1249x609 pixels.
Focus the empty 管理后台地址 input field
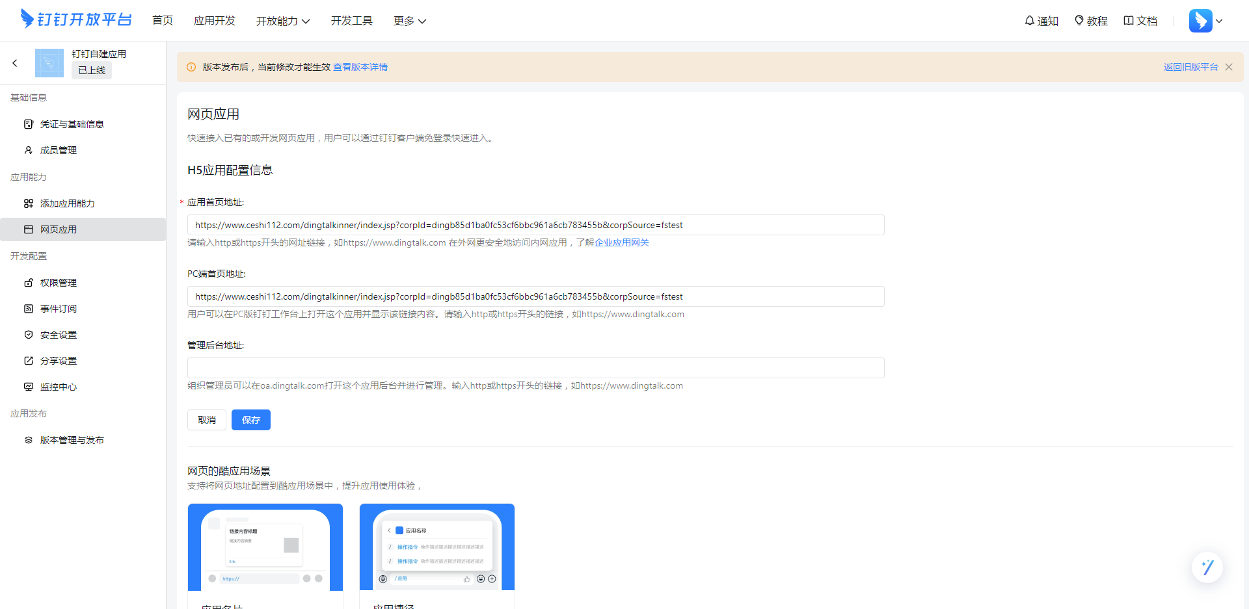pyautogui.click(x=536, y=368)
